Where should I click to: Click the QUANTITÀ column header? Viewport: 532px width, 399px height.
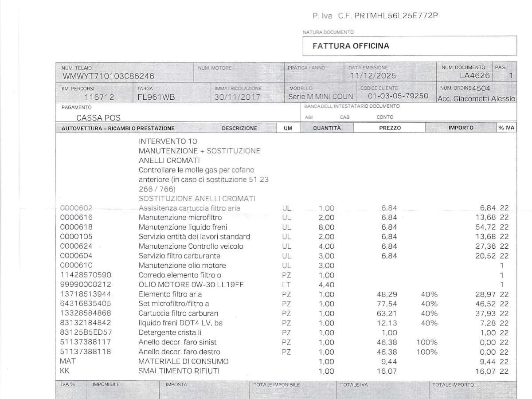[x=327, y=128]
